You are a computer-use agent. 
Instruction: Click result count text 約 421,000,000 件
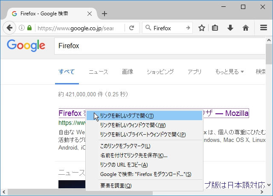click(81, 94)
